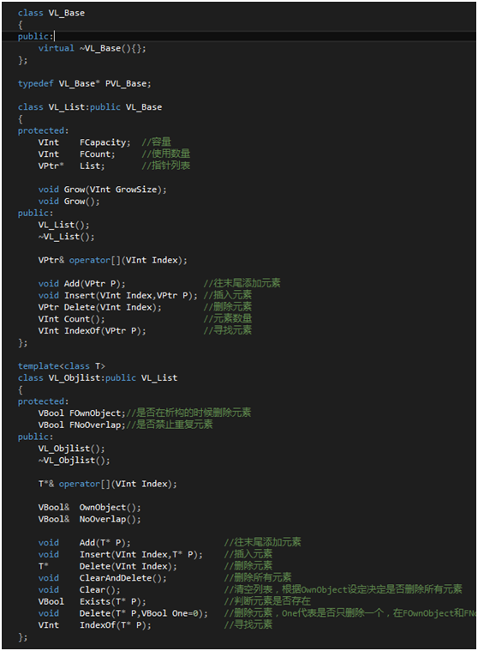Click the FCount member variable

pyautogui.click(x=98, y=154)
